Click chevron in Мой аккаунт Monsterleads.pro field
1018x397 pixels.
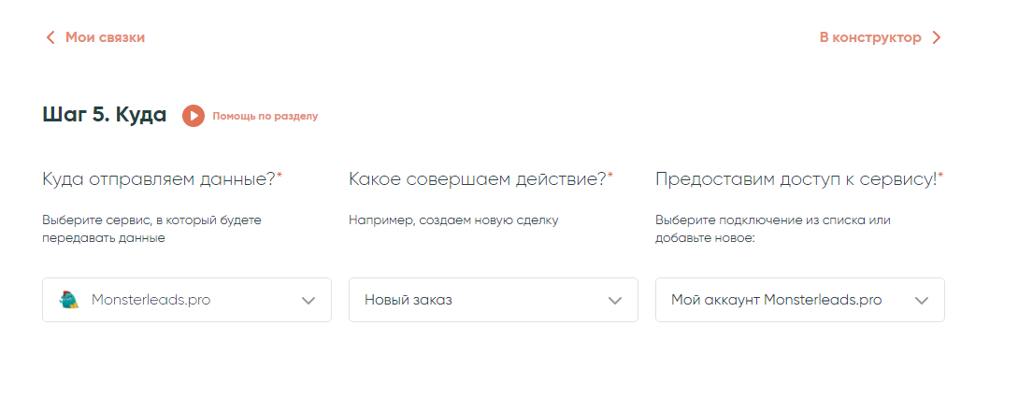922,301
